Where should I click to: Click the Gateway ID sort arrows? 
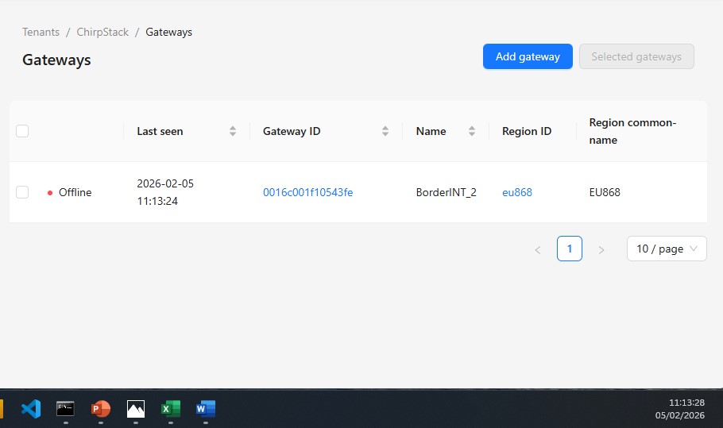pos(385,131)
